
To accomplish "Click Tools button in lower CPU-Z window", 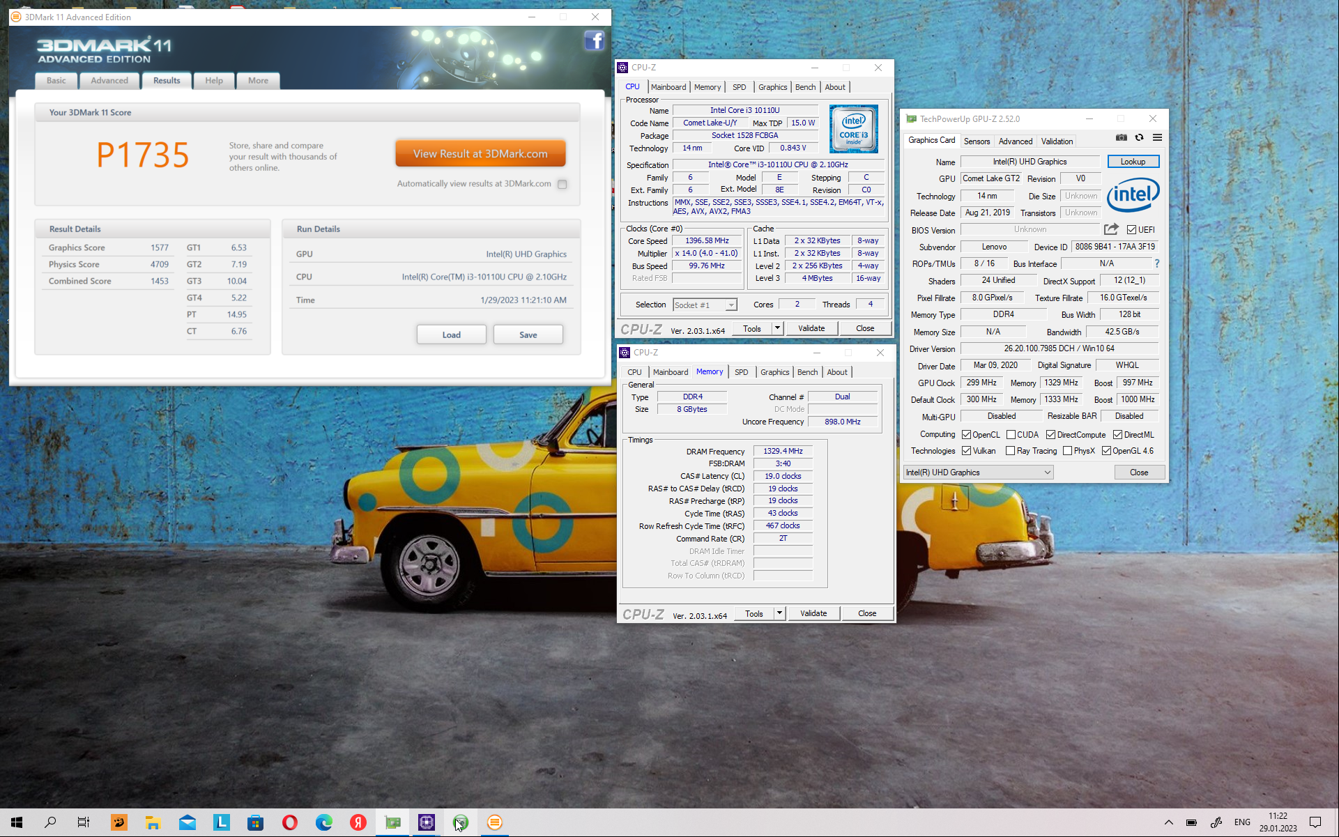I will (x=754, y=613).
